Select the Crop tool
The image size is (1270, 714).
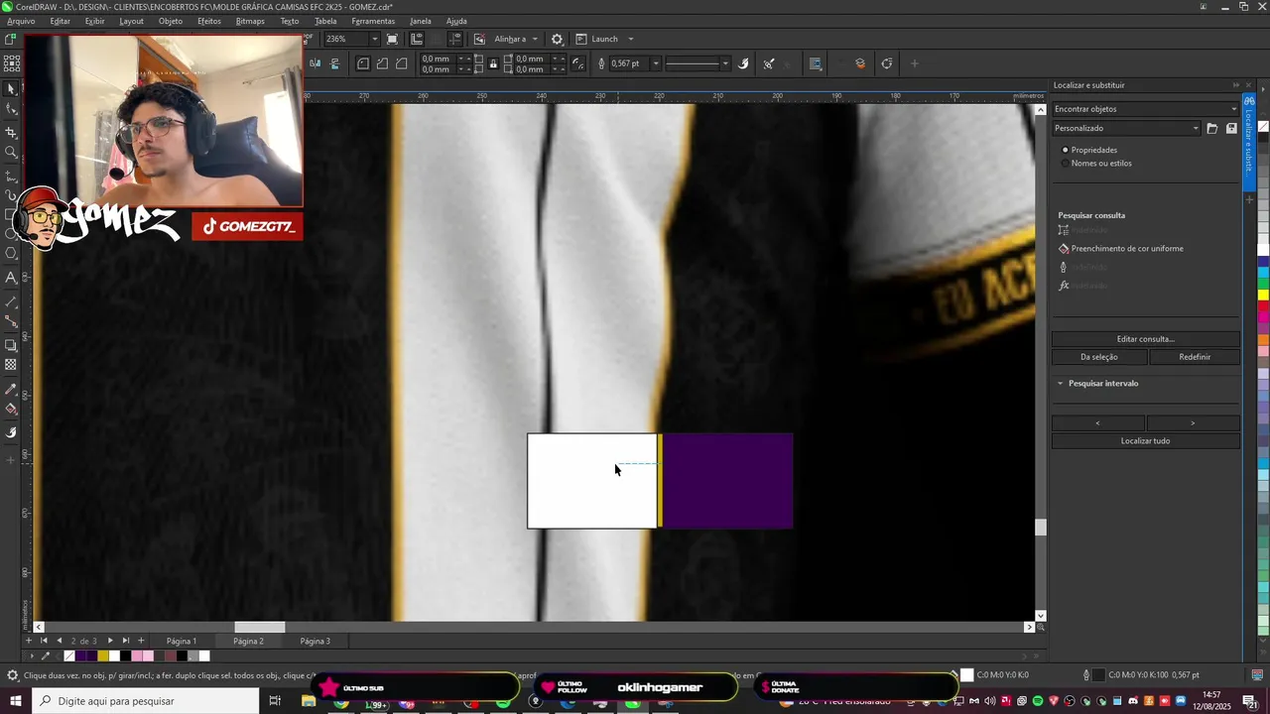tap(12, 132)
